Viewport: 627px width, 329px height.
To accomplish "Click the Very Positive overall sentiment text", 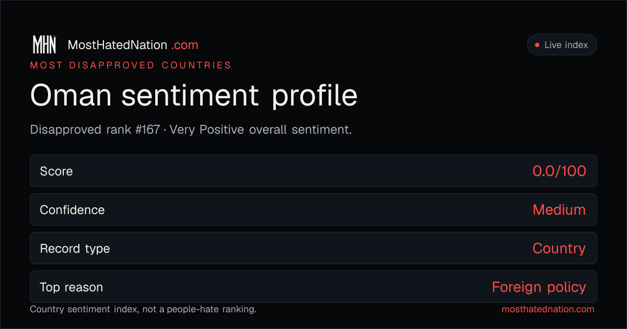I will pos(261,130).
